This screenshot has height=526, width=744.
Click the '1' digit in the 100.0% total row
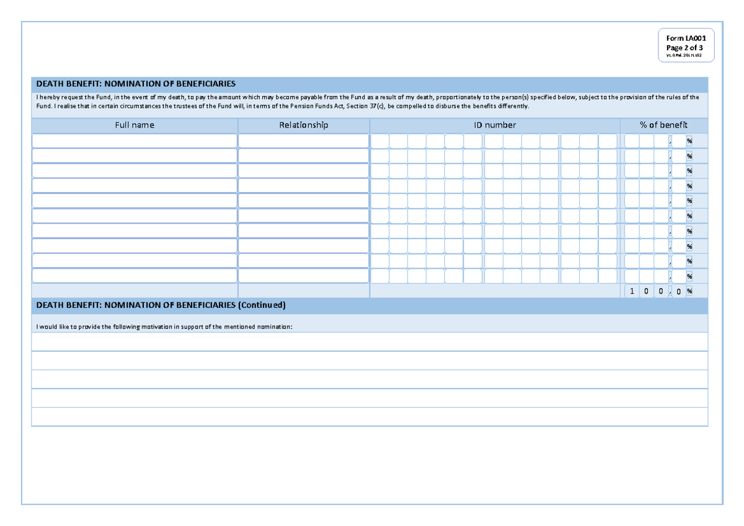(632, 291)
